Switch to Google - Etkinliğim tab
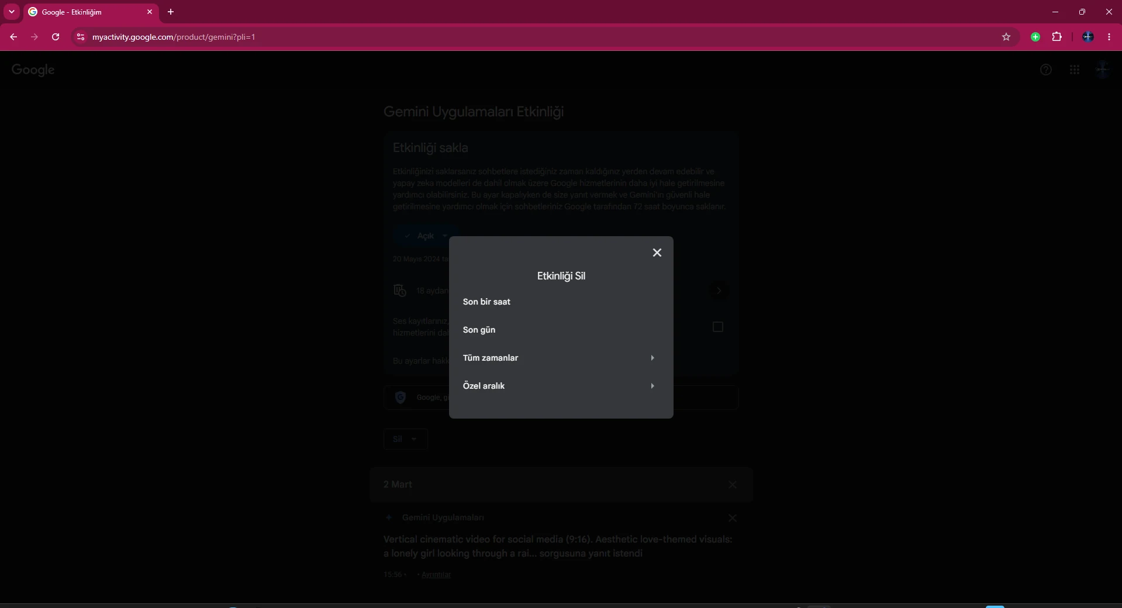Viewport: 1122px width, 608px height. 91,12
